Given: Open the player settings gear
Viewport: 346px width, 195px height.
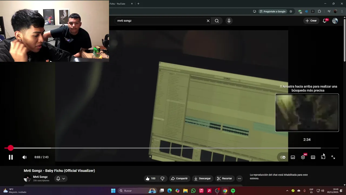Looking at the screenshot, I should pos(303,157).
